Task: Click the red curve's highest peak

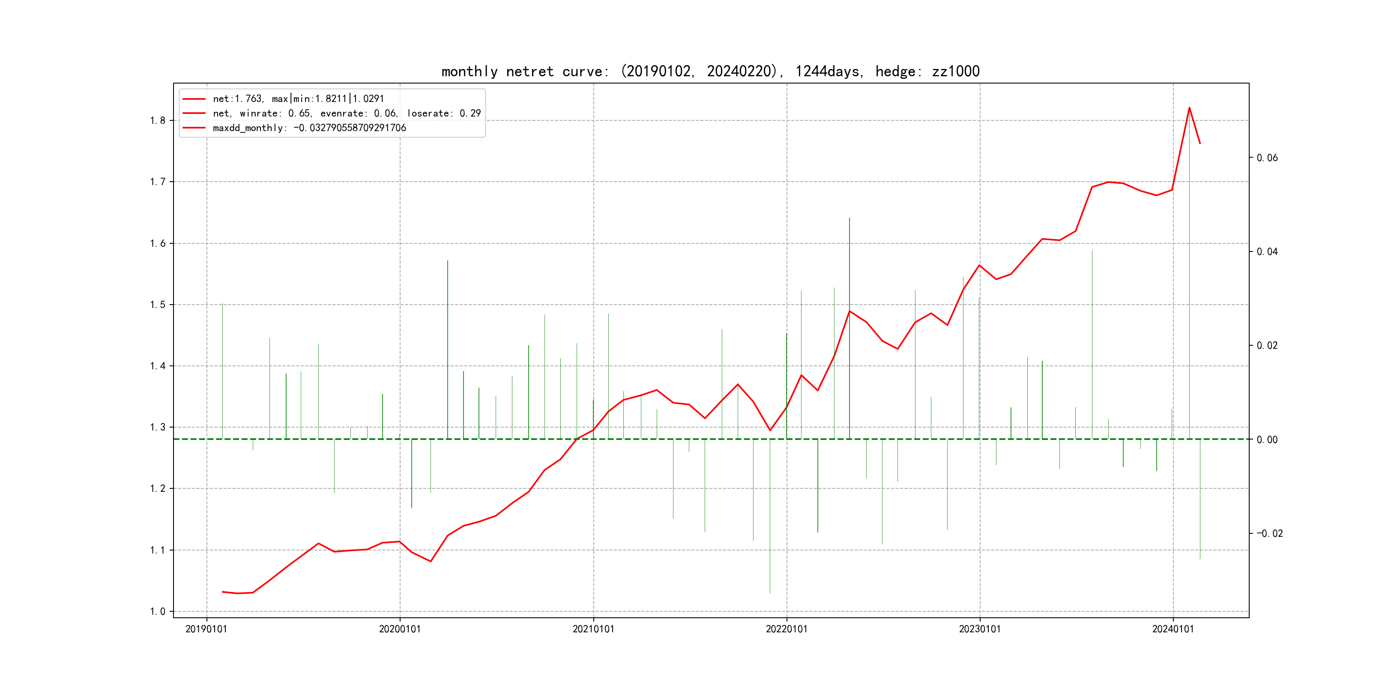Action: pos(1189,108)
